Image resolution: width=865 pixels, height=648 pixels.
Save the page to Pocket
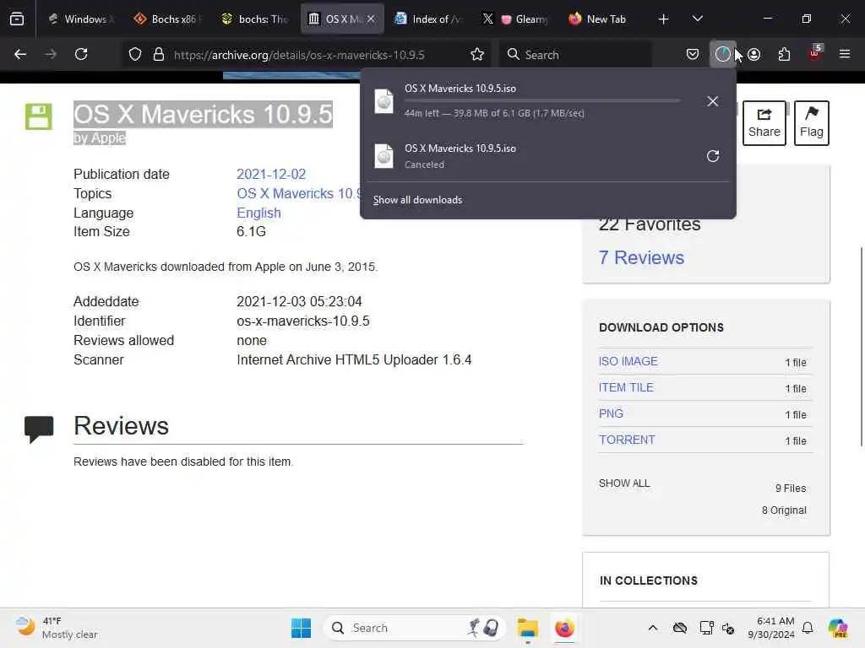click(693, 54)
